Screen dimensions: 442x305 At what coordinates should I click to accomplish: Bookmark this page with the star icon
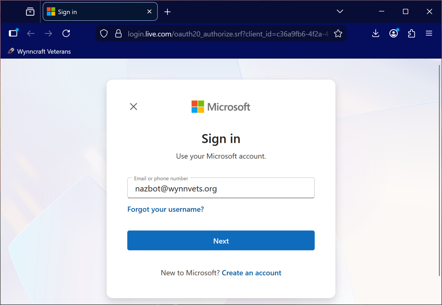click(338, 33)
